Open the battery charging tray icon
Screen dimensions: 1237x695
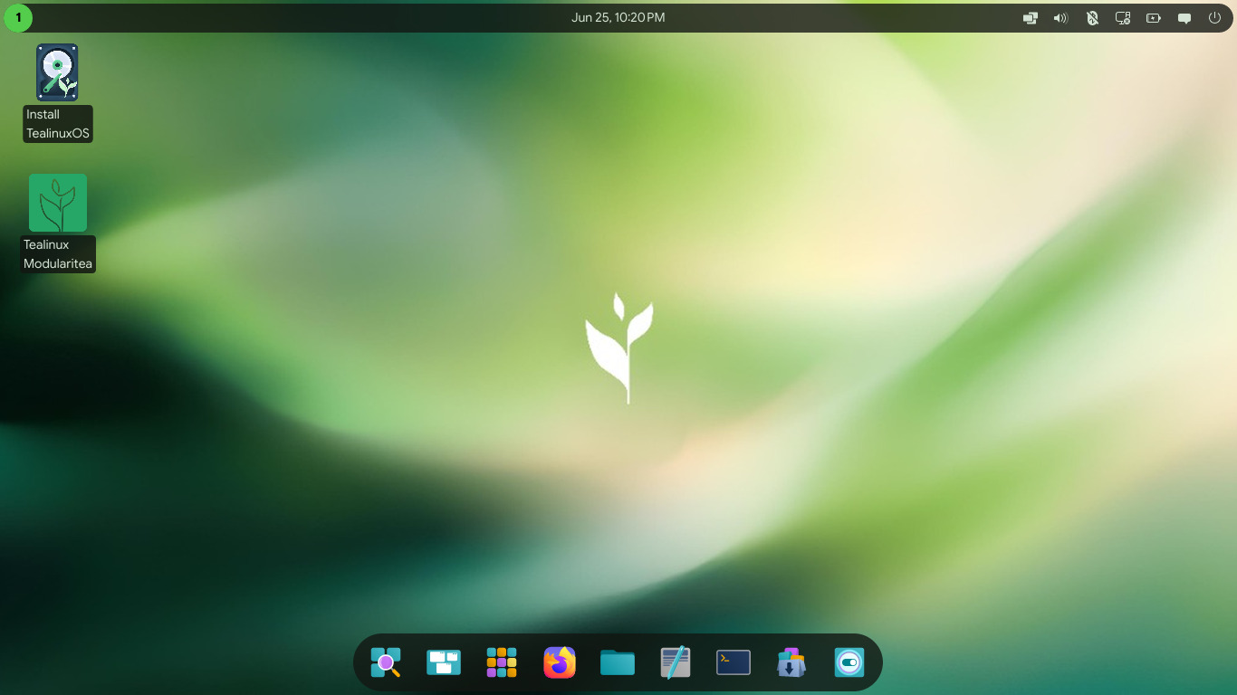pos(1154,17)
